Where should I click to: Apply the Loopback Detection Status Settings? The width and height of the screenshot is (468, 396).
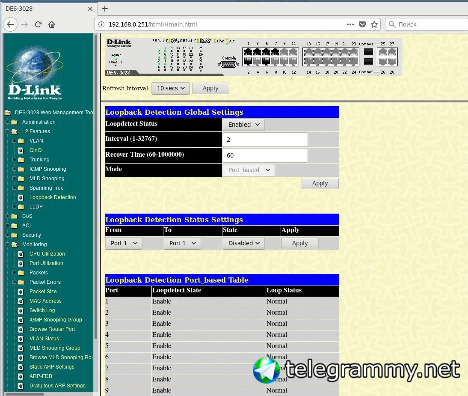coord(299,243)
